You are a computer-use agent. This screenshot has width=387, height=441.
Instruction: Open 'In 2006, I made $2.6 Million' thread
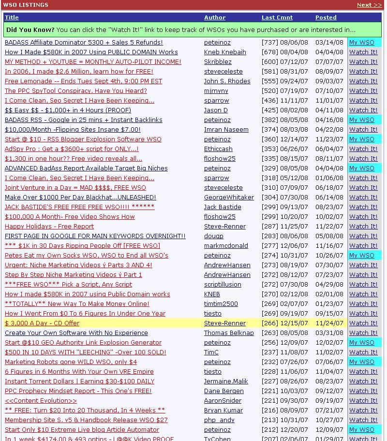pos(79,72)
